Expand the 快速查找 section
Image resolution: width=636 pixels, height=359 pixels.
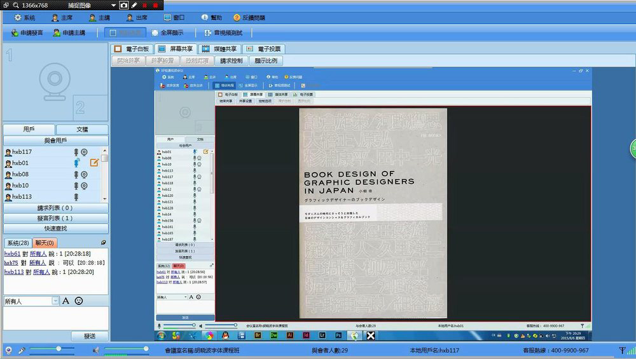[55, 229]
